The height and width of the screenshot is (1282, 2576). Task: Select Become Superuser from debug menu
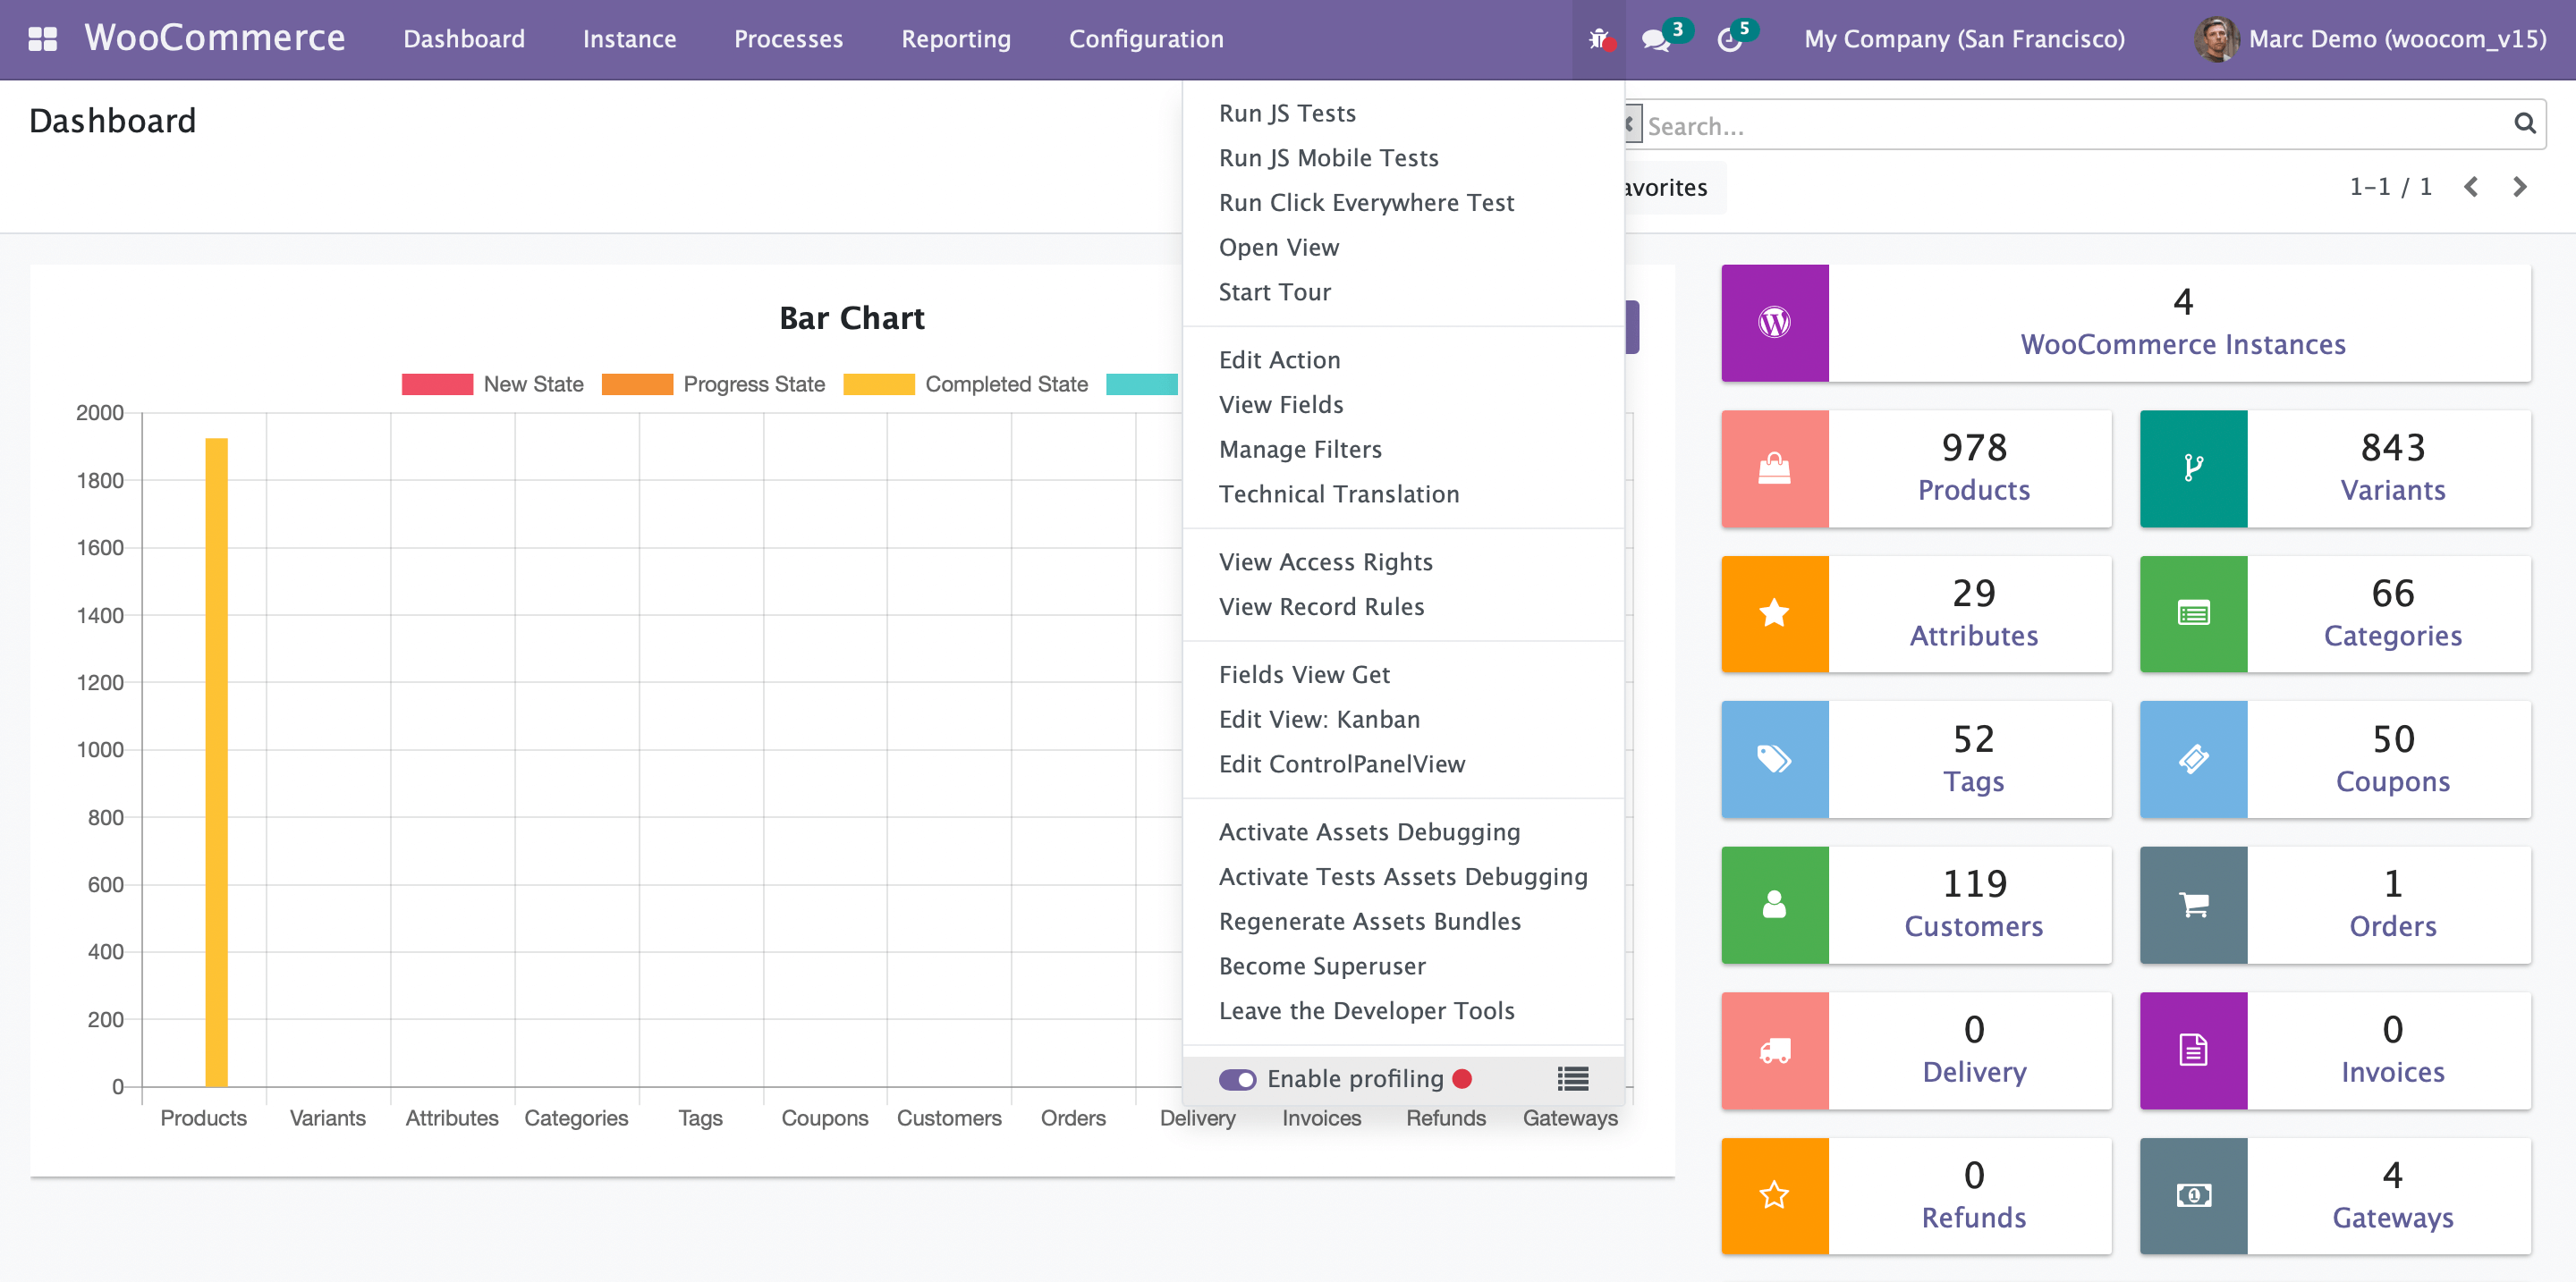(1322, 966)
